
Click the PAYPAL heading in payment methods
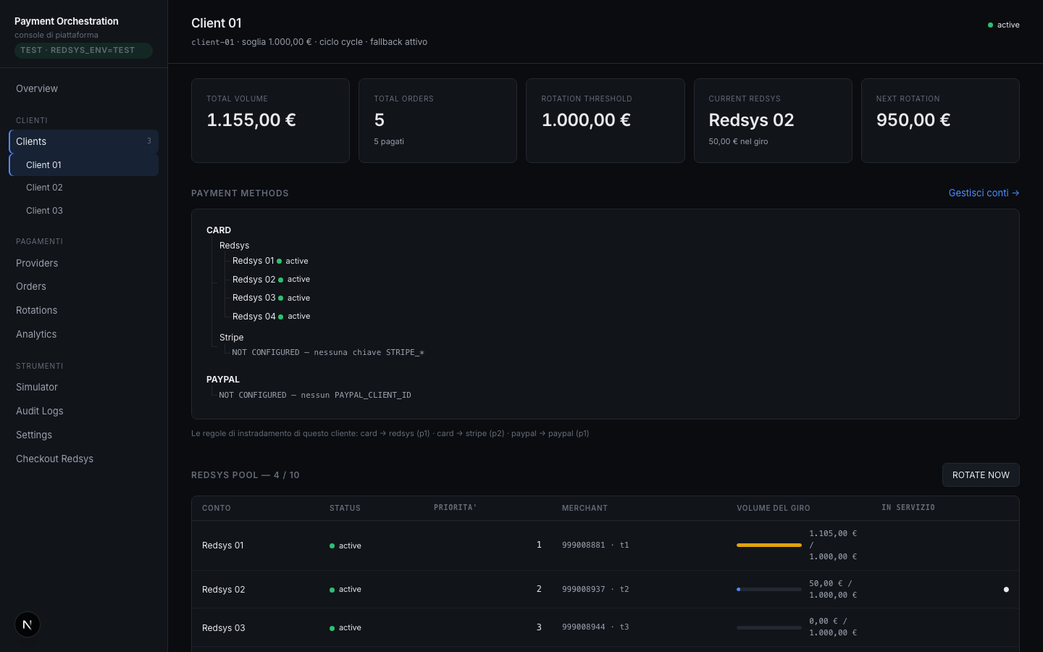pyautogui.click(x=223, y=380)
